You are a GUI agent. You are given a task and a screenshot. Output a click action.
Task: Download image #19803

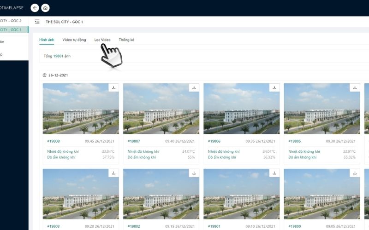click(x=113, y=173)
